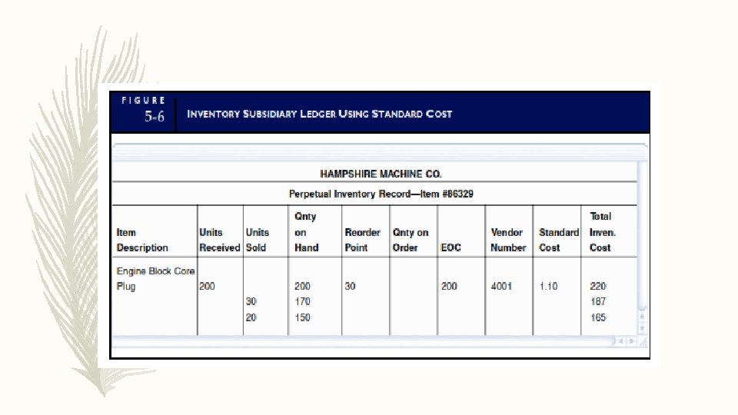This screenshot has width=738, height=415.
Task: Click Reorder Point value 30
Action: 351,286
